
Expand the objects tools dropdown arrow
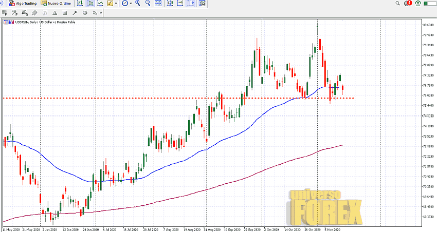click(101, 12)
